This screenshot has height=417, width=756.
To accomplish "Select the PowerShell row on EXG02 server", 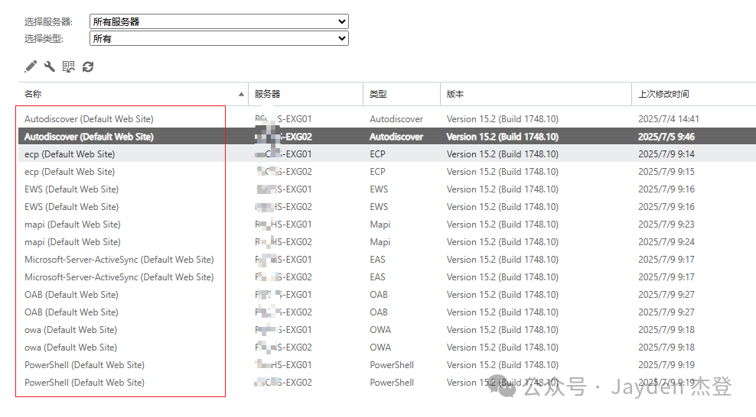I will pos(84,383).
